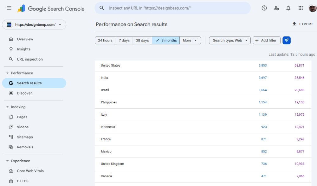This screenshot has height=186, width=317.
Task: Open the main hamburger menu
Action: pos(9,8)
